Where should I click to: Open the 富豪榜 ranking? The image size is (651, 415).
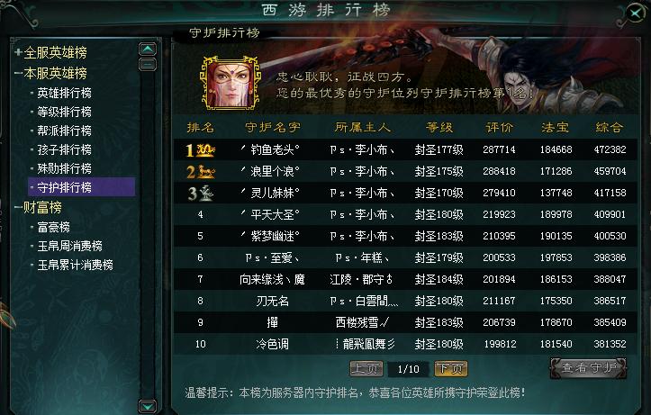tap(53, 227)
